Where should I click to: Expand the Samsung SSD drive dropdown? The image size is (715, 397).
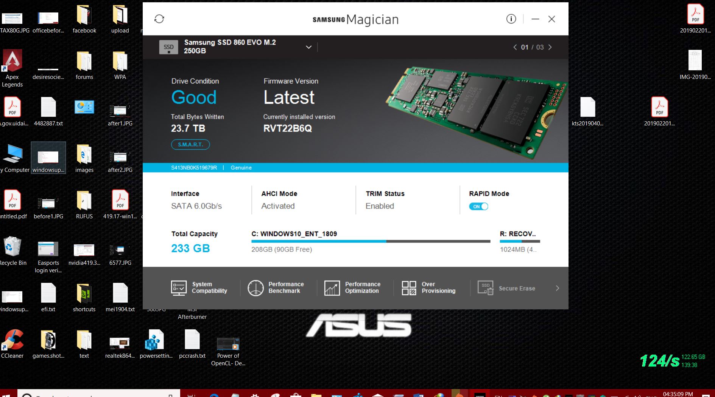tap(309, 47)
